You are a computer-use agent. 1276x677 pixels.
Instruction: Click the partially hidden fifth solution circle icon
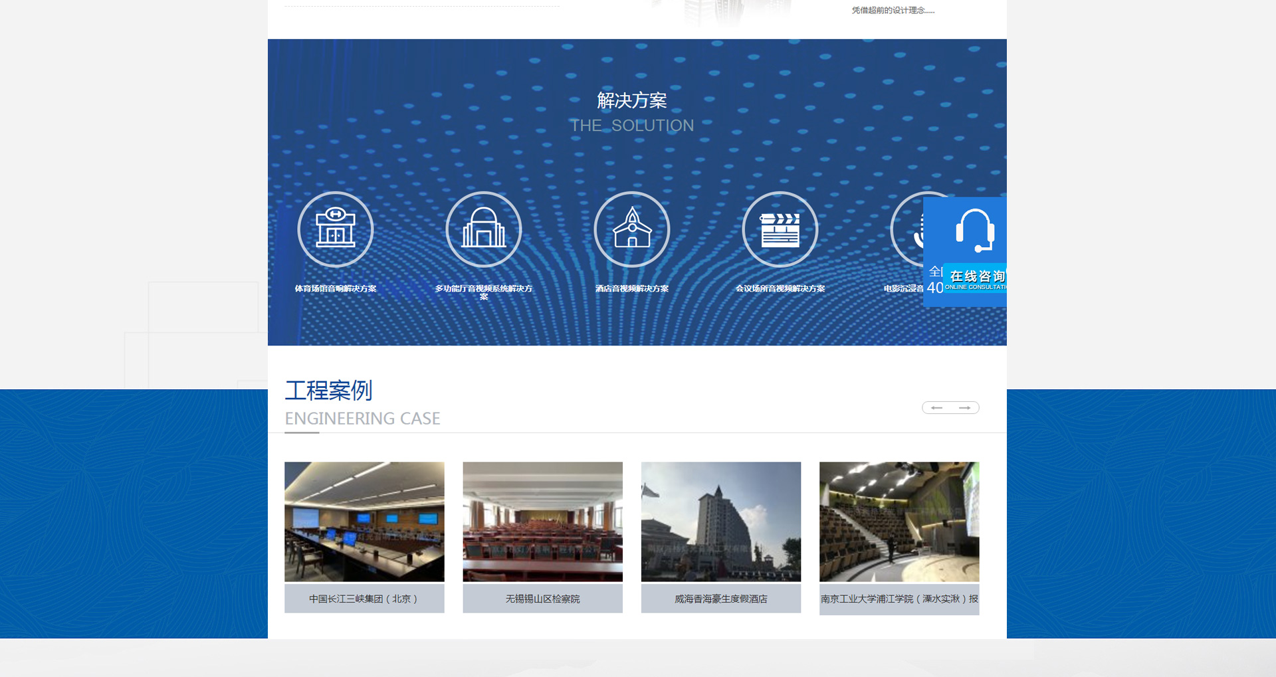[906, 229]
